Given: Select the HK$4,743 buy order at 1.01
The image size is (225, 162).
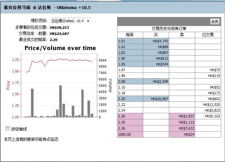Looking at the screenshot, I should (x=156, y=41).
